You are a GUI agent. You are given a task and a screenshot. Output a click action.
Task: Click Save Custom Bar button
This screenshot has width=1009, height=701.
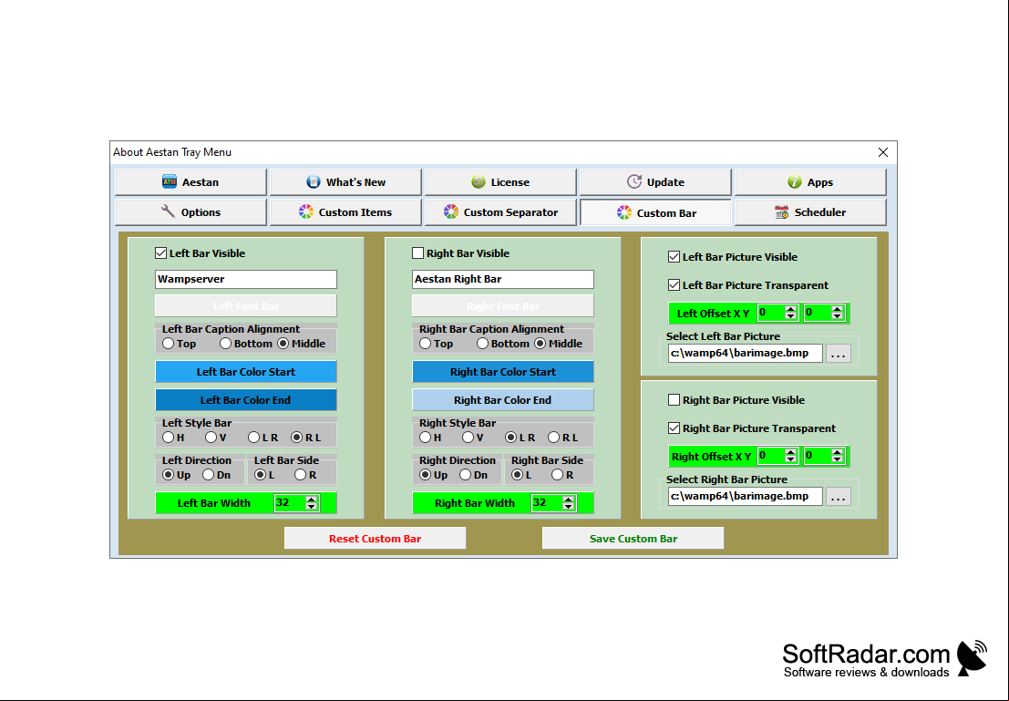pyautogui.click(x=633, y=539)
